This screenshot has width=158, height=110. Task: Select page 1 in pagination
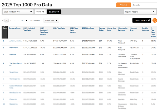pos(7,20)
